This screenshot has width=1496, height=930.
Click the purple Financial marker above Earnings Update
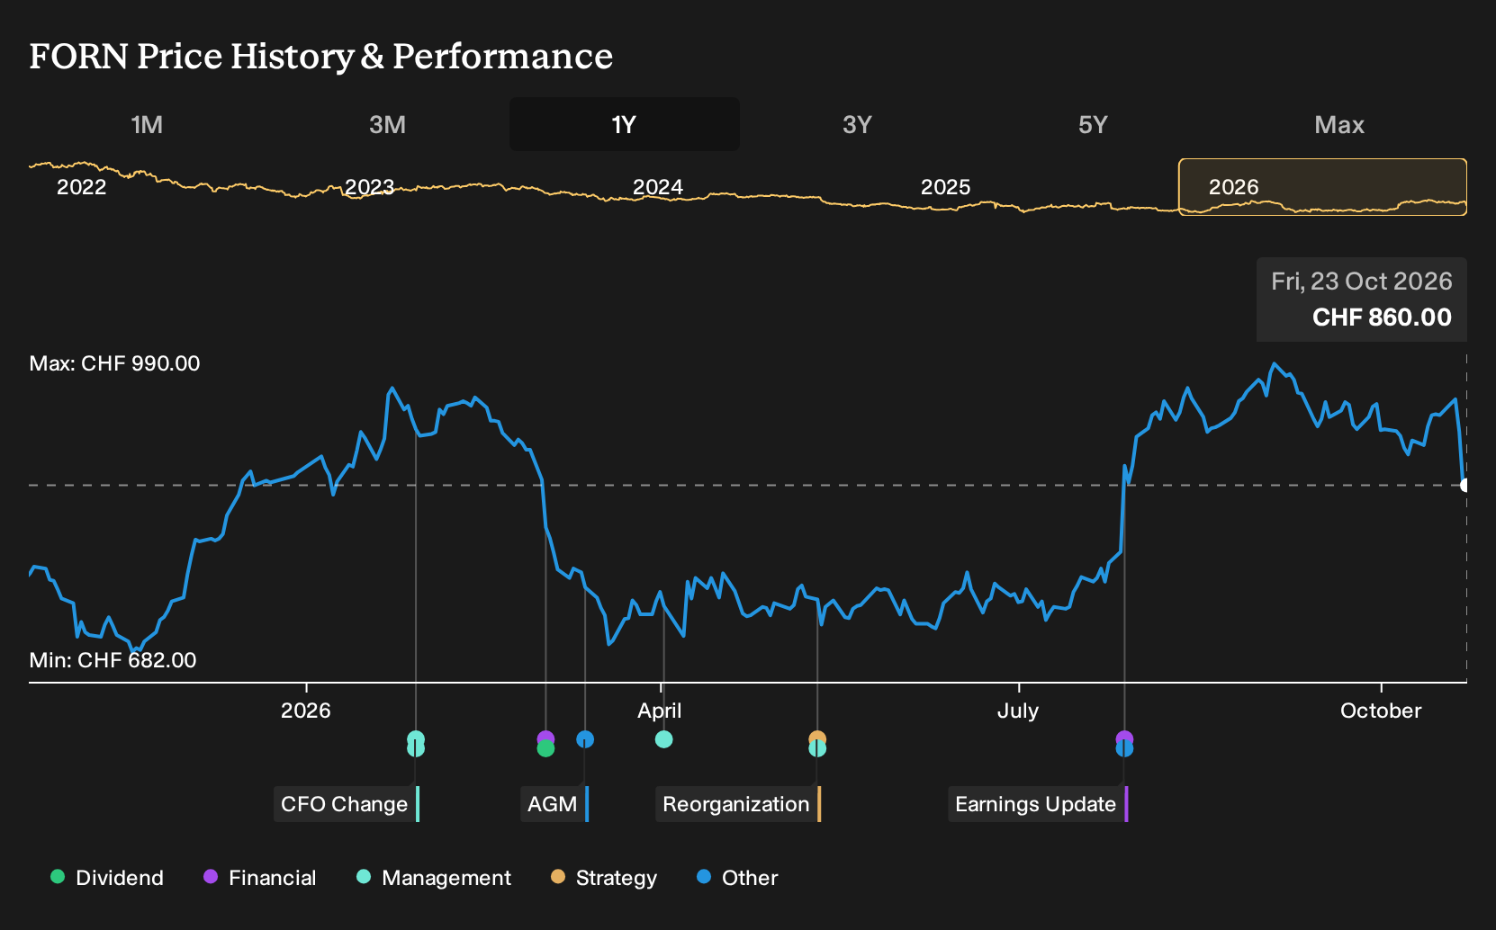coord(1124,738)
